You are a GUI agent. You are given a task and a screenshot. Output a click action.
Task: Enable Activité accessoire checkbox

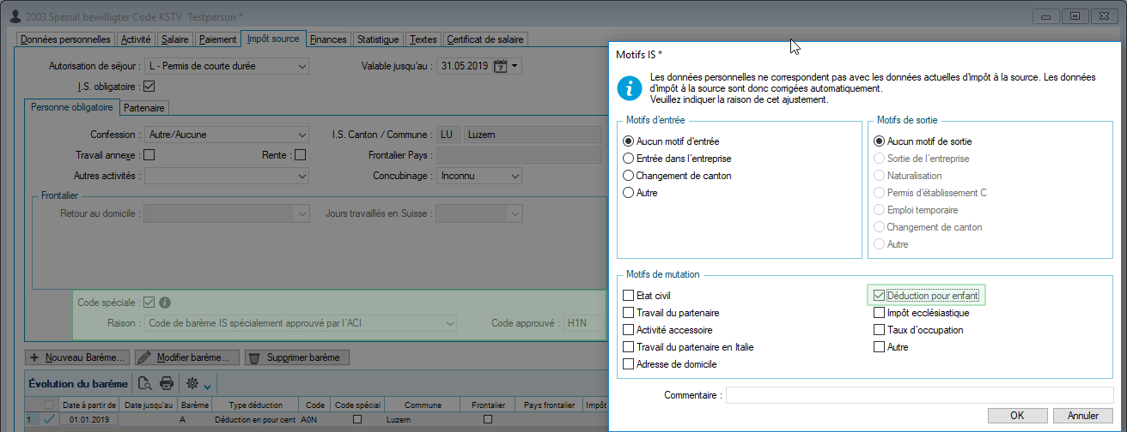629,330
